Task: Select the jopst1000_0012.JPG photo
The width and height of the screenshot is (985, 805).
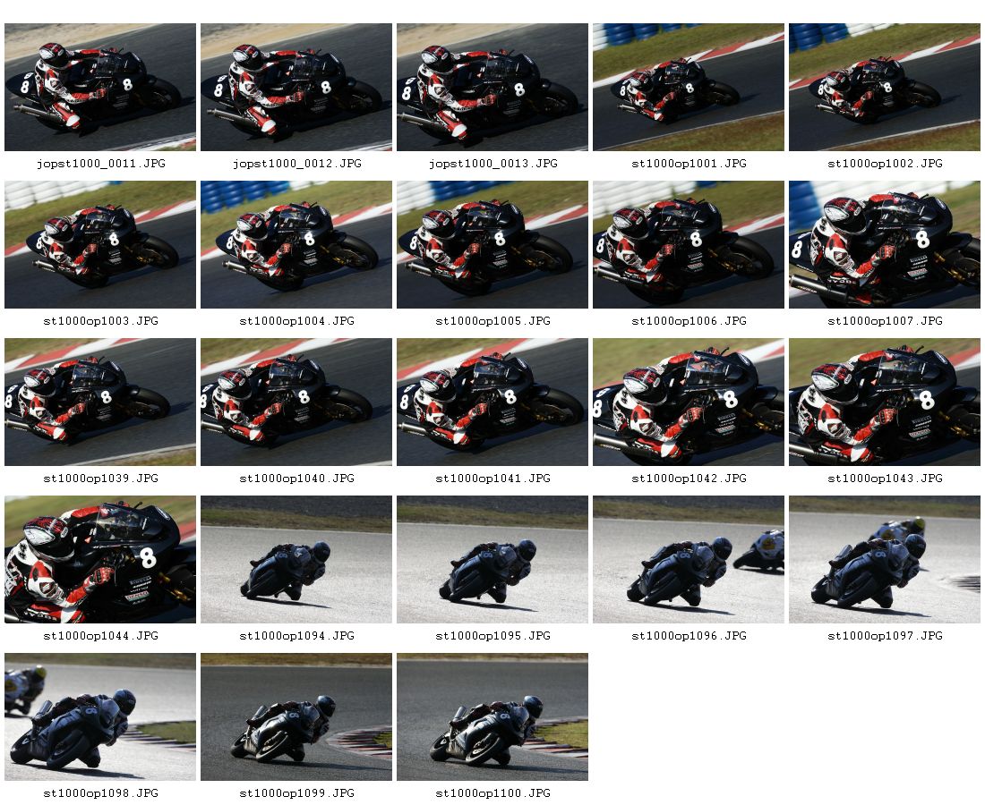Action: point(295,88)
